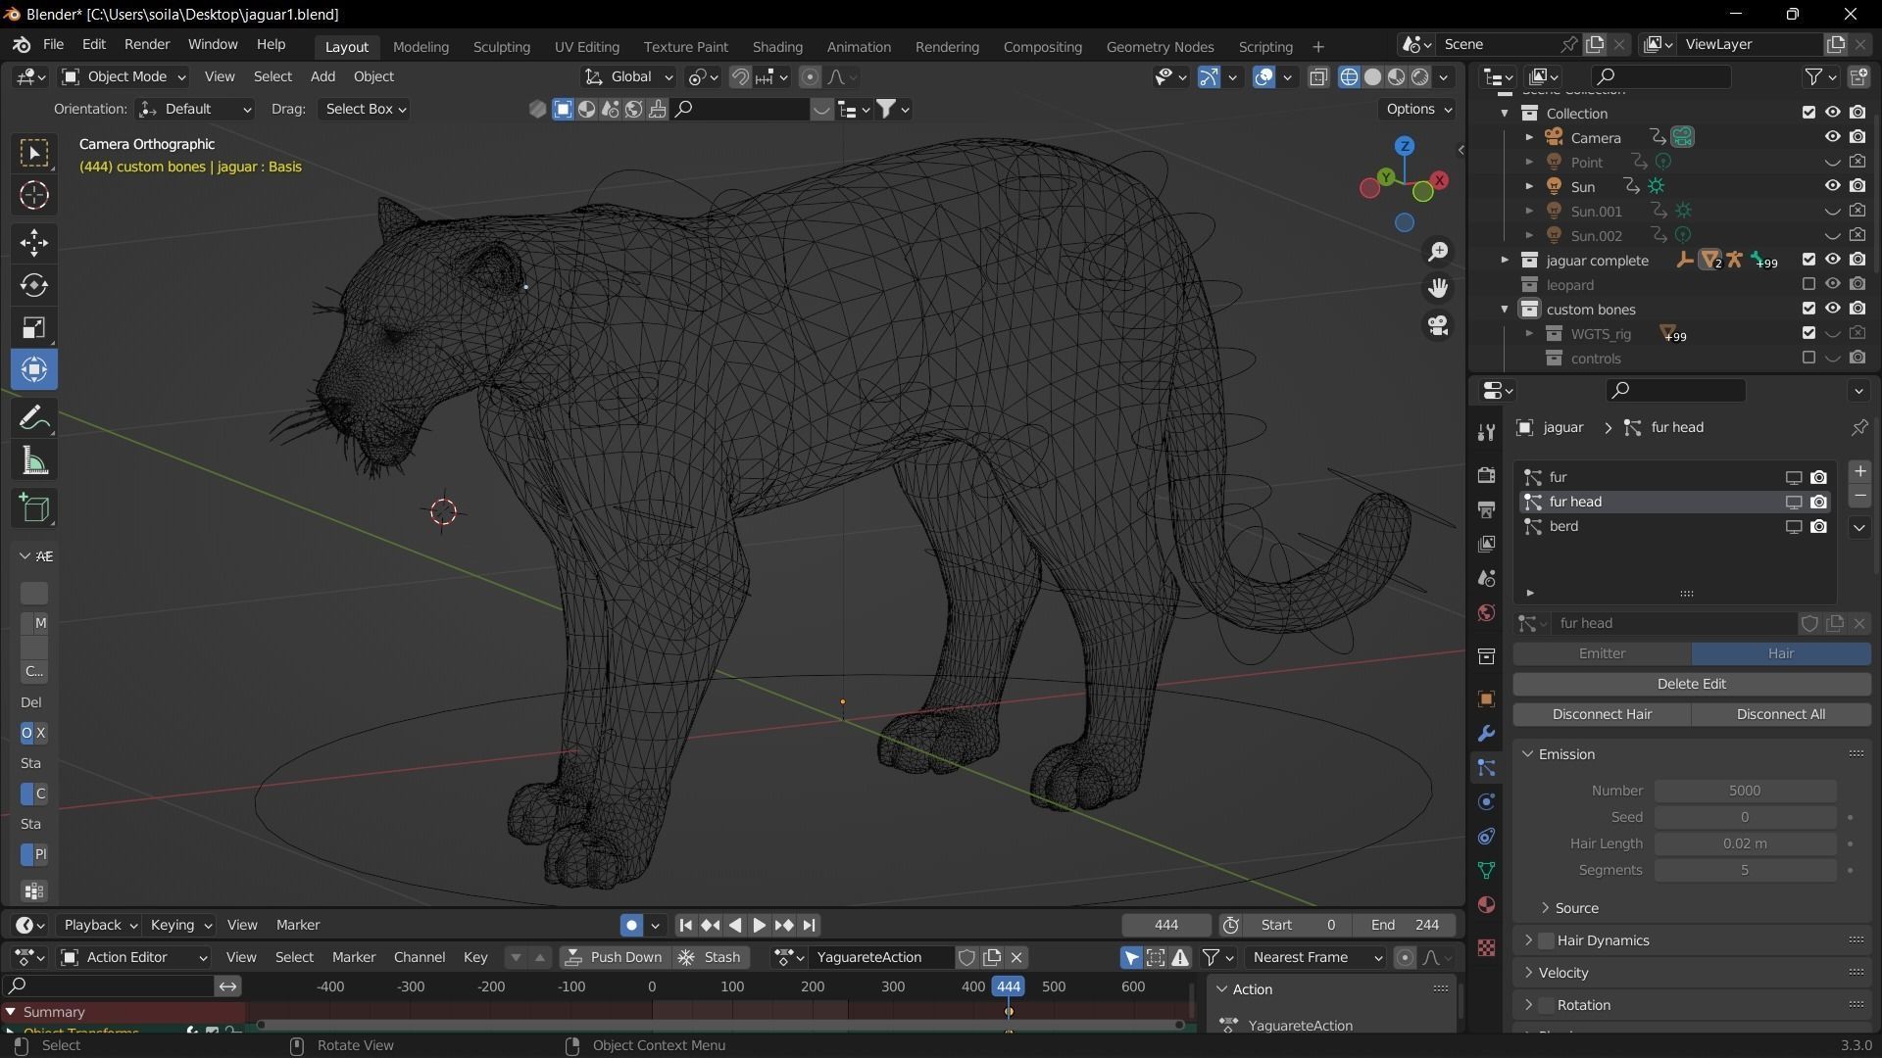Viewport: 1882px width, 1058px height.
Task: Uncheck the Collection exclude checkbox
Action: tap(1808, 113)
